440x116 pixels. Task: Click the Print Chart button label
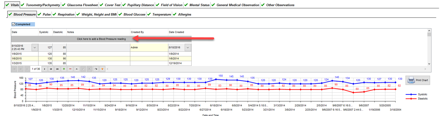(x=422, y=80)
